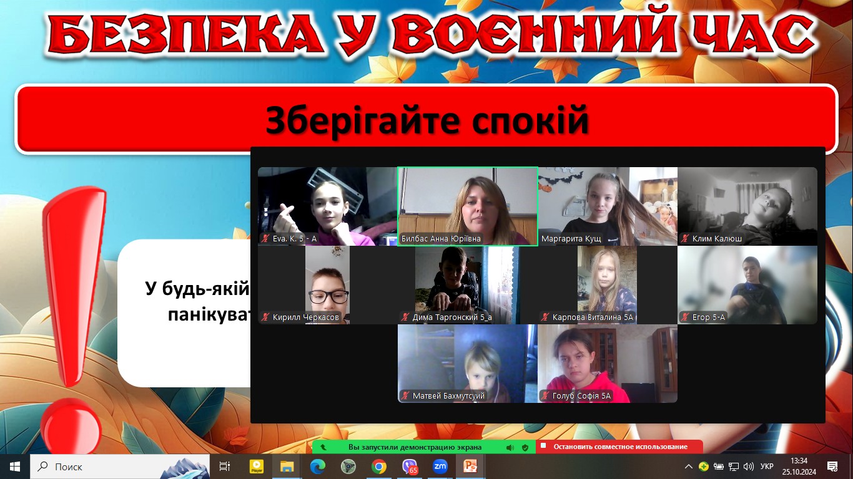Click the battery icon in system tray
This screenshot has width=853, height=479.
pos(719,466)
